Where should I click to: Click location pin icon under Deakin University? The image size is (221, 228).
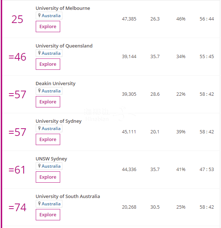39,91
